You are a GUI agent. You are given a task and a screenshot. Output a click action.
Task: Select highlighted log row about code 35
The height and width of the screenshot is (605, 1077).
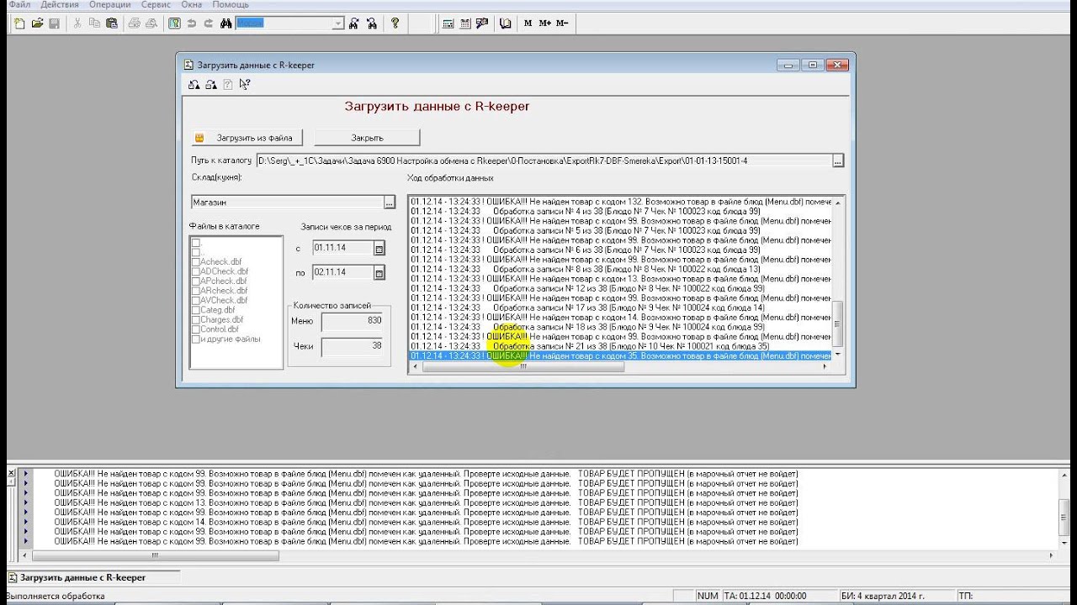coord(621,356)
